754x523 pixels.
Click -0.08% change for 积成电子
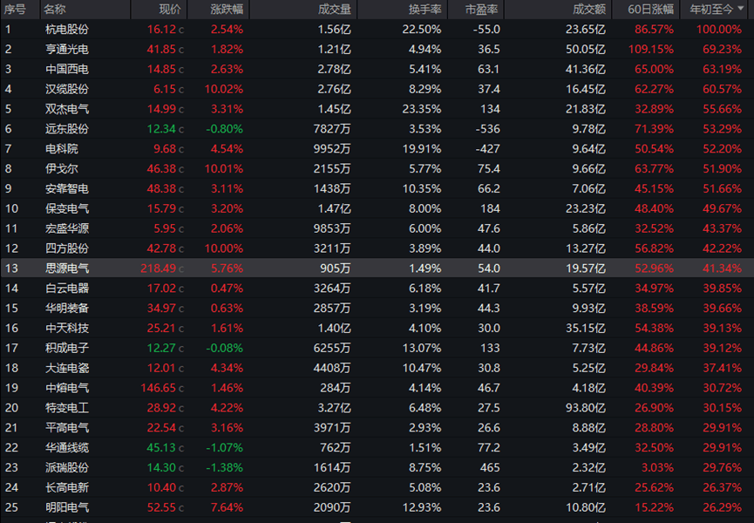point(225,348)
